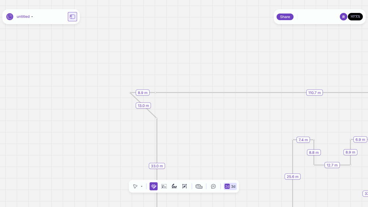Select the room layout tool
Image resolution: width=368 pixels, height=207 pixels.
pyautogui.click(x=164, y=186)
